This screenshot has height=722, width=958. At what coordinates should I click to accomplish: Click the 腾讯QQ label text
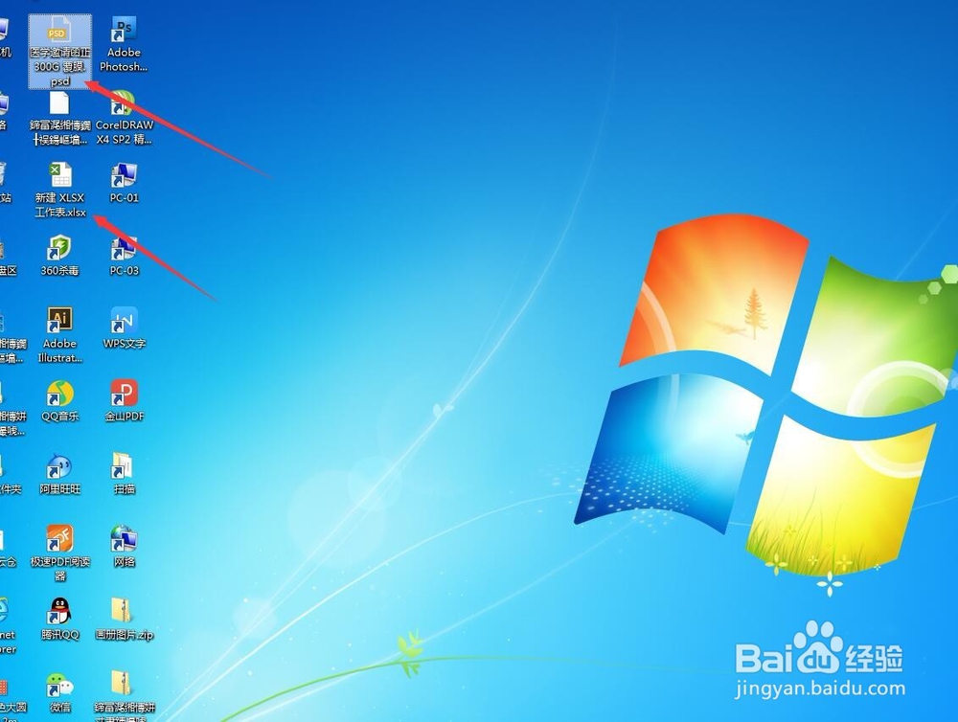59,634
